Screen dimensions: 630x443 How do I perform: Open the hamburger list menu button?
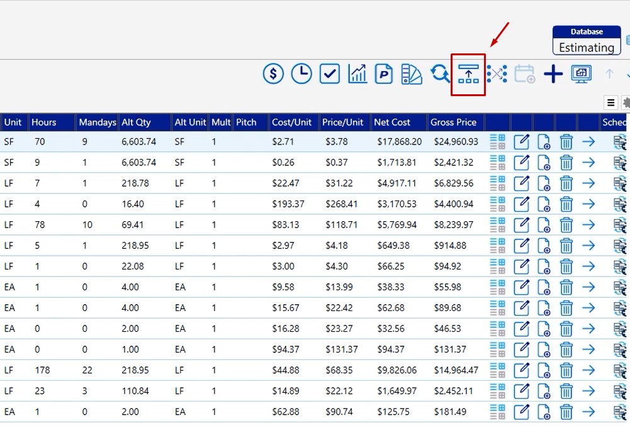(x=610, y=103)
